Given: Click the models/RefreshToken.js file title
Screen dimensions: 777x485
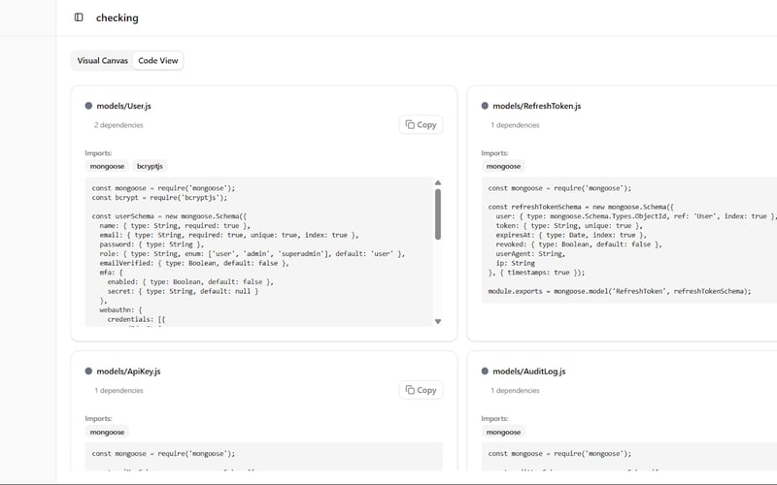Looking at the screenshot, I should [536, 106].
